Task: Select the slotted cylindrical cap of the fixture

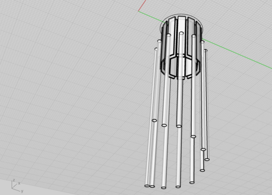Action: coord(181,47)
